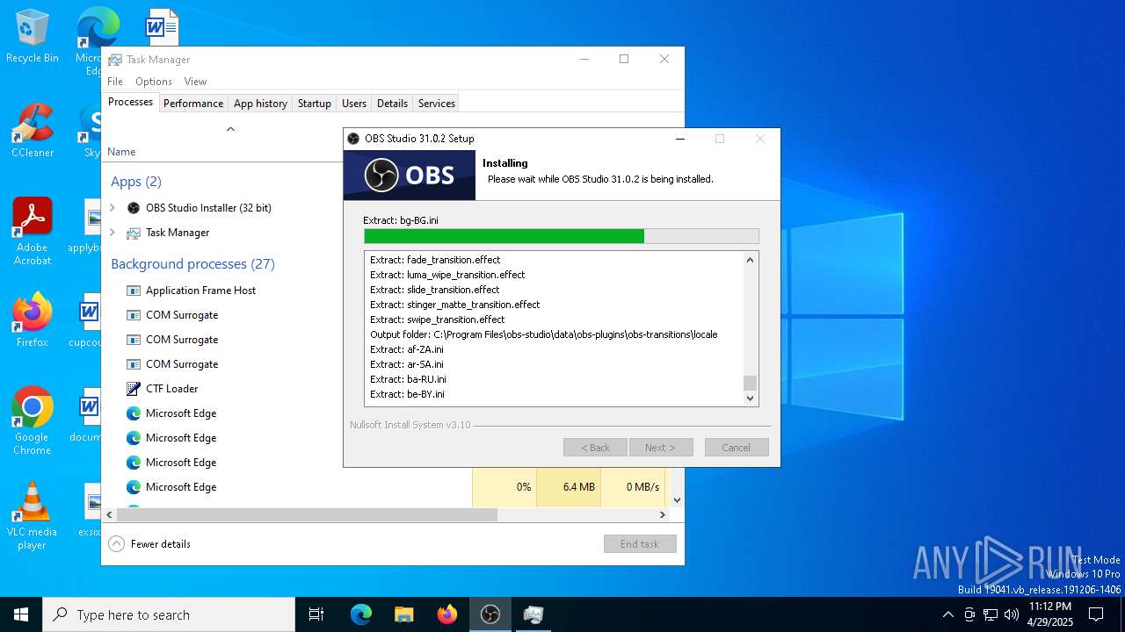Open the network status tray icon
This screenshot has width=1125, height=632.
point(991,614)
